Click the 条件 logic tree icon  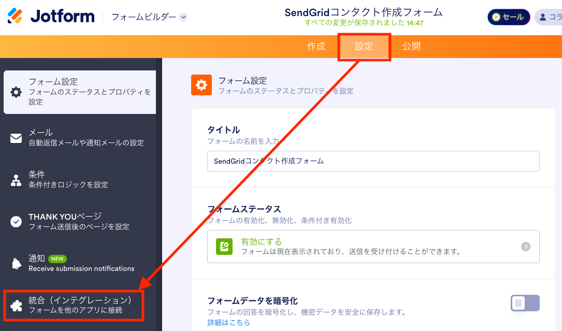[x=16, y=180]
